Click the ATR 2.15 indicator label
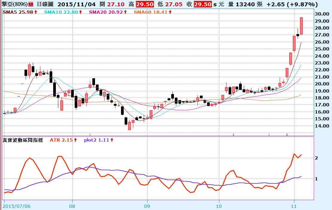Viewport: 332px width, 210px height. (61, 140)
